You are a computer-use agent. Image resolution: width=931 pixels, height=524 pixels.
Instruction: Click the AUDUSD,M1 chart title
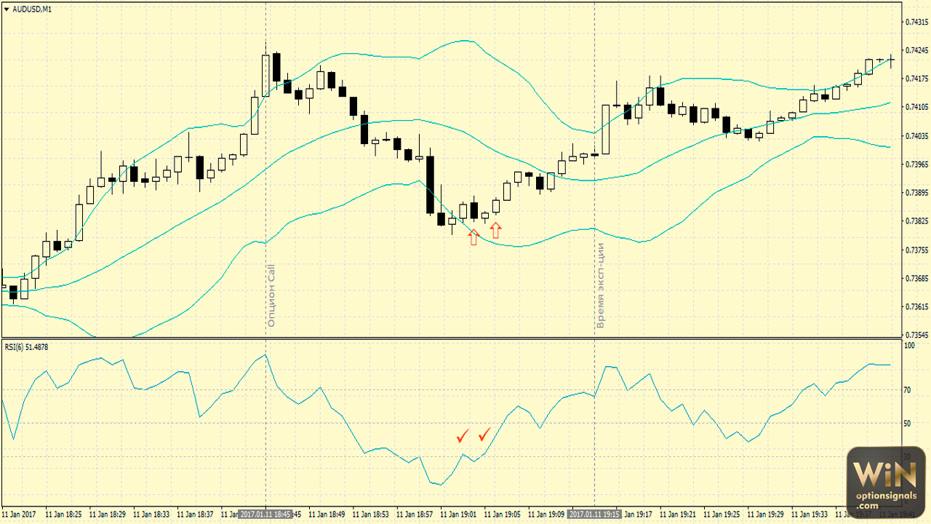pyautogui.click(x=32, y=9)
